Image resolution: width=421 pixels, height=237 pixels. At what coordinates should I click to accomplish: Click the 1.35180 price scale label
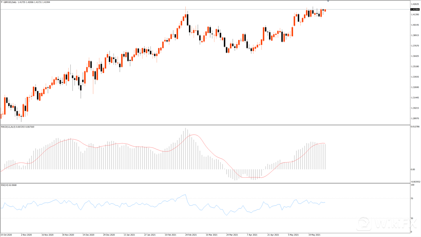coord(414,66)
